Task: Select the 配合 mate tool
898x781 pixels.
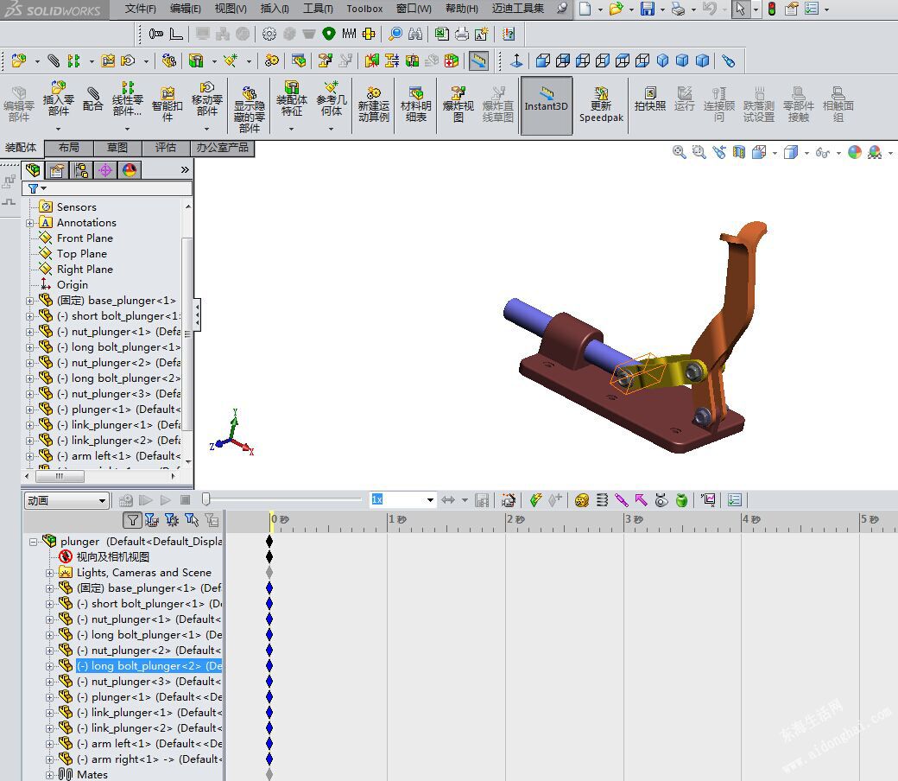Action: 92,99
